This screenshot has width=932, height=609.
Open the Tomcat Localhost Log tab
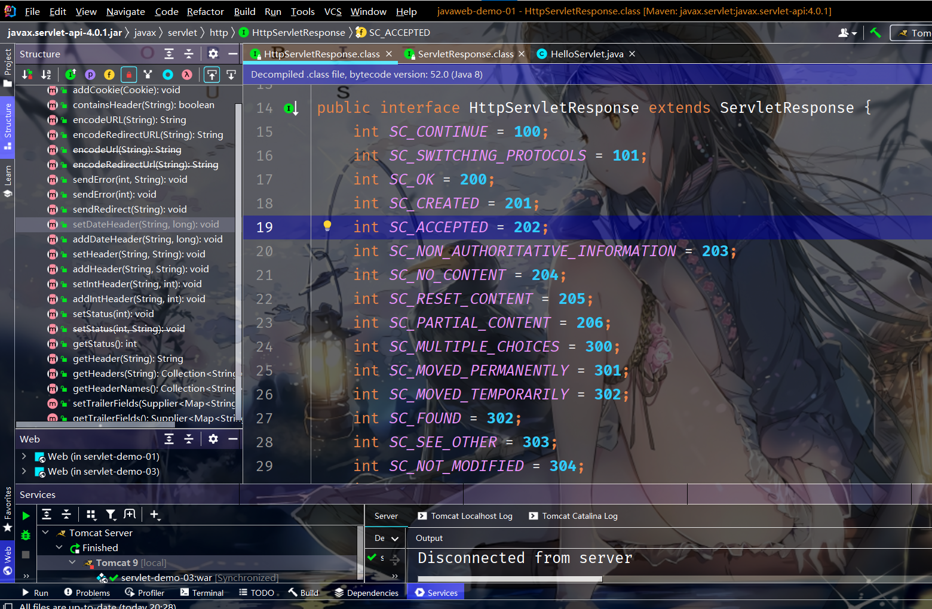(465, 516)
